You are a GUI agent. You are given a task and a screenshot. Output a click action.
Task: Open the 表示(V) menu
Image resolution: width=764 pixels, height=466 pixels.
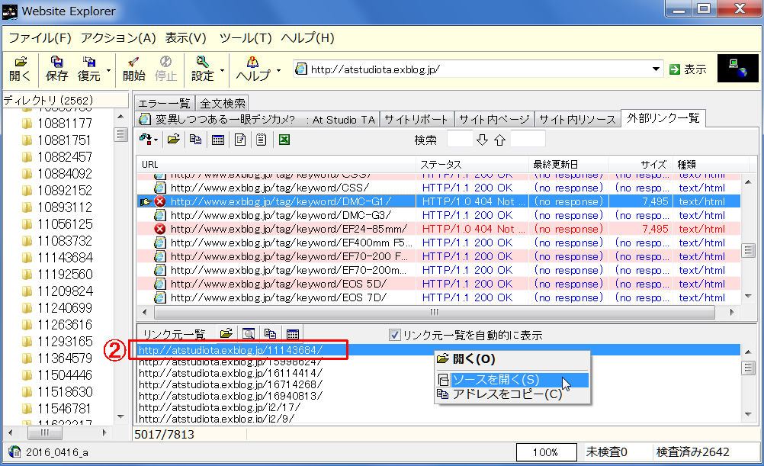pos(185,38)
